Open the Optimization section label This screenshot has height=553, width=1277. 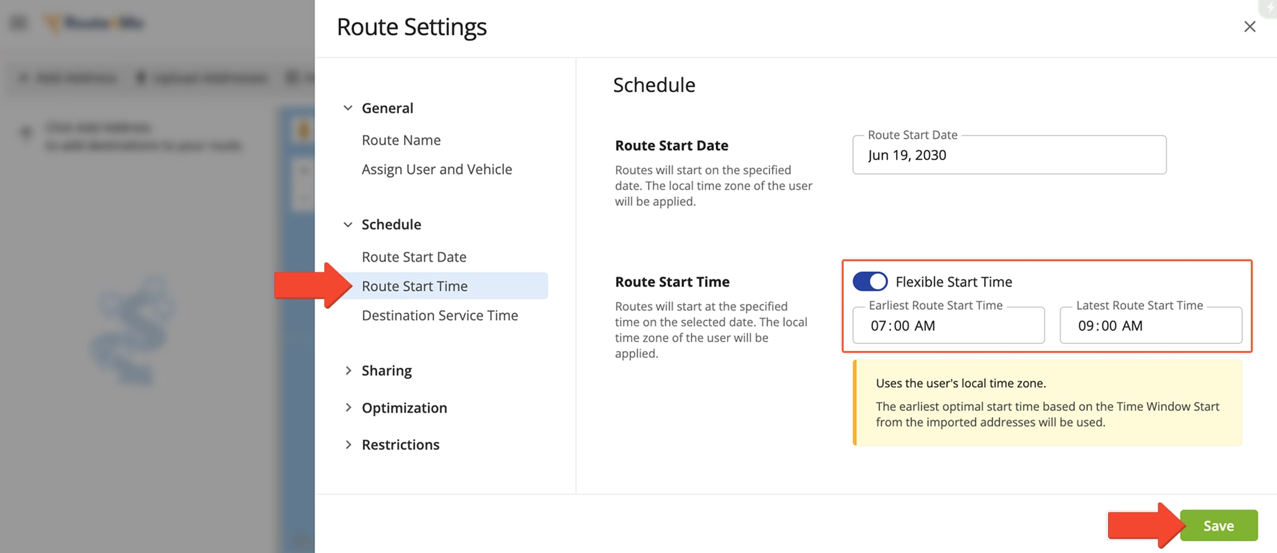pos(404,408)
